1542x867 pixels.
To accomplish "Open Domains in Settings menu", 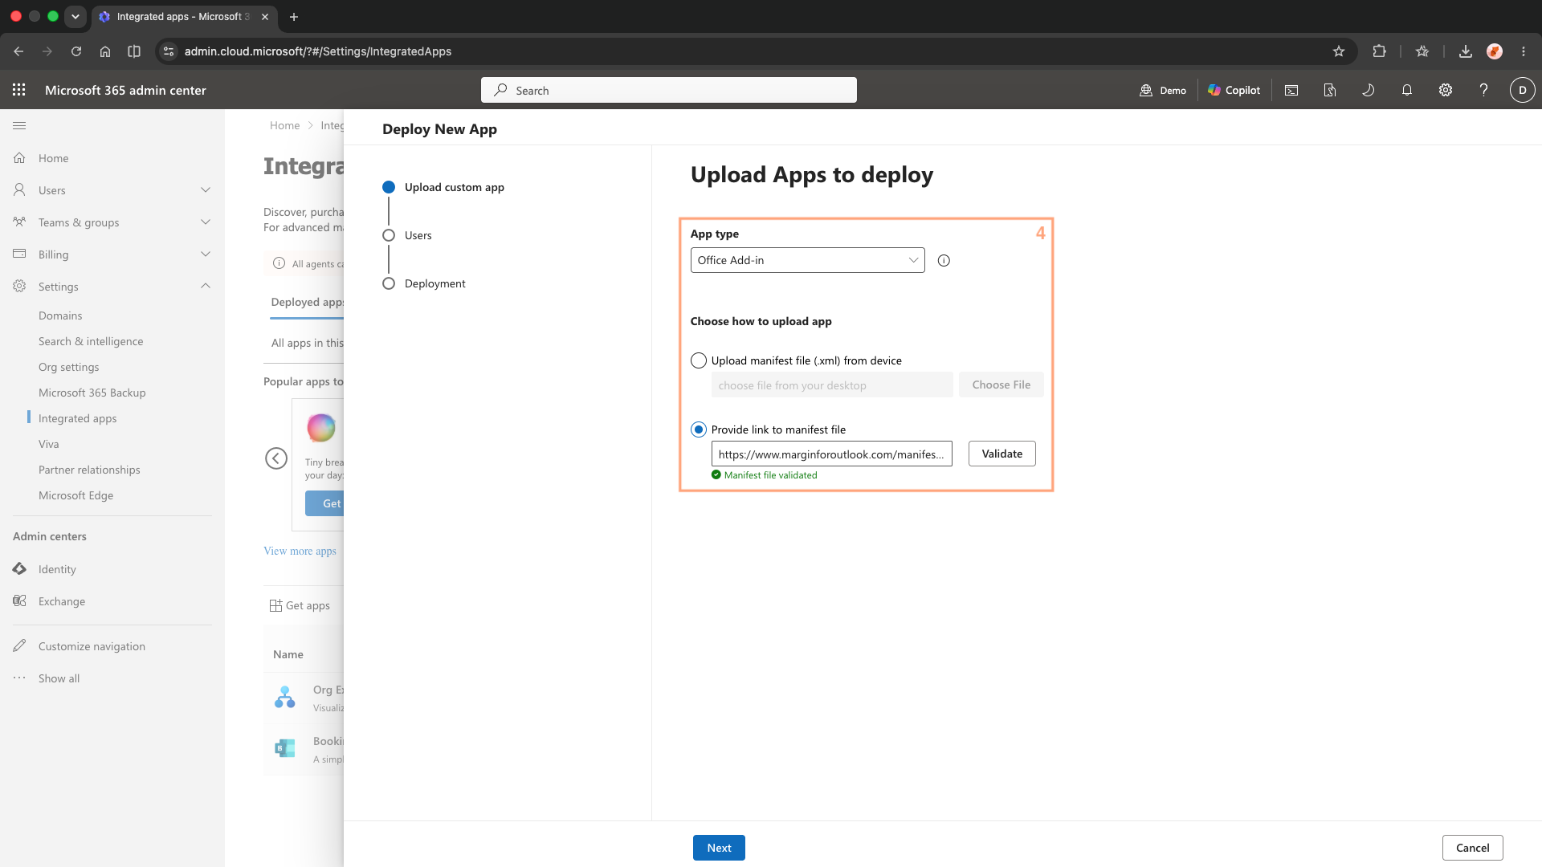I will (60, 315).
